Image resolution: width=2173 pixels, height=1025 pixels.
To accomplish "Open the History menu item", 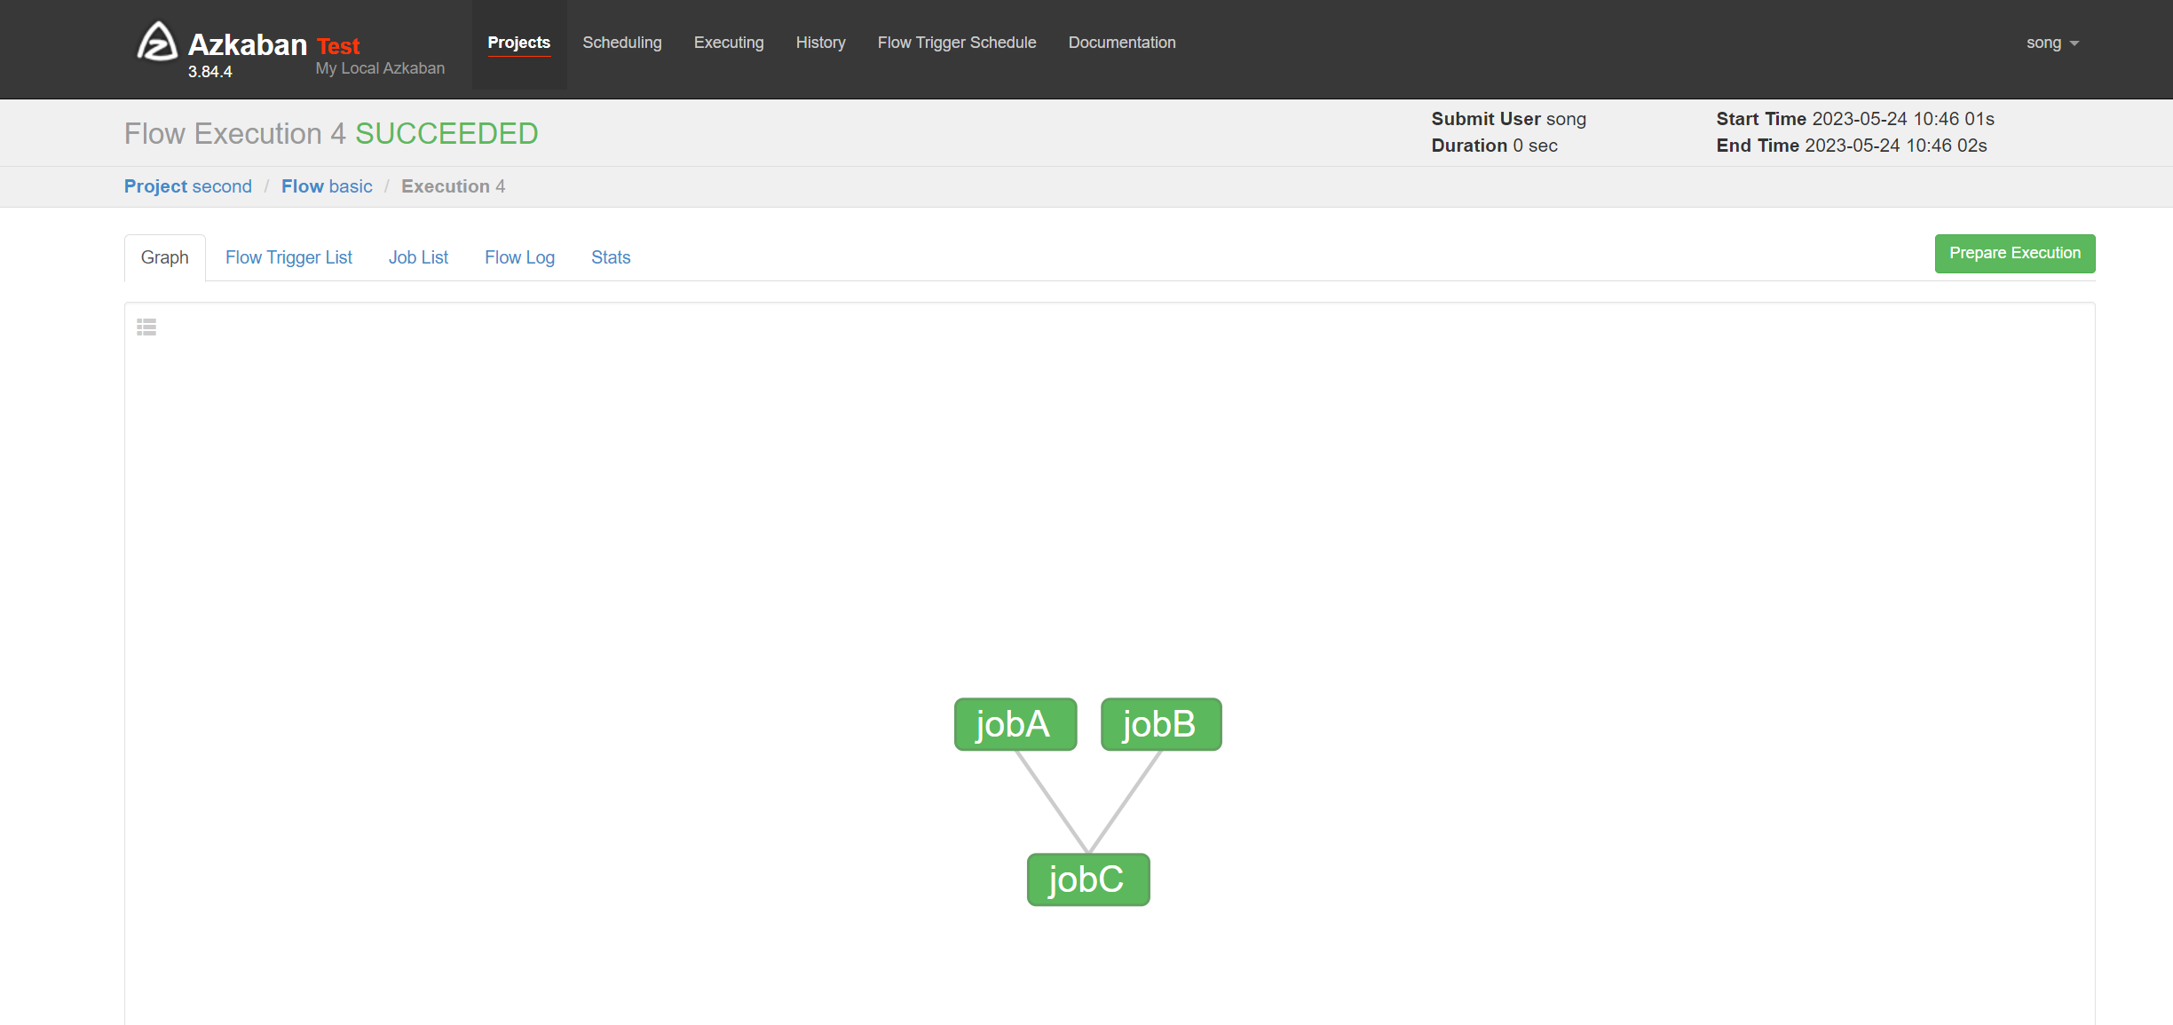I will 820,42.
